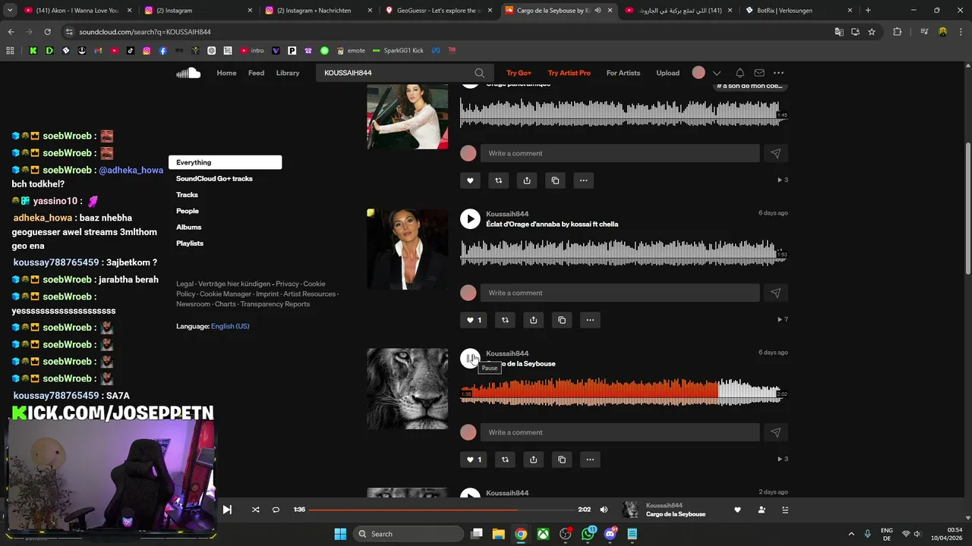Copy link of topmost track with 3 plays
Image resolution: width=972 pixels, height=546 pixels.
coord(555,180)
